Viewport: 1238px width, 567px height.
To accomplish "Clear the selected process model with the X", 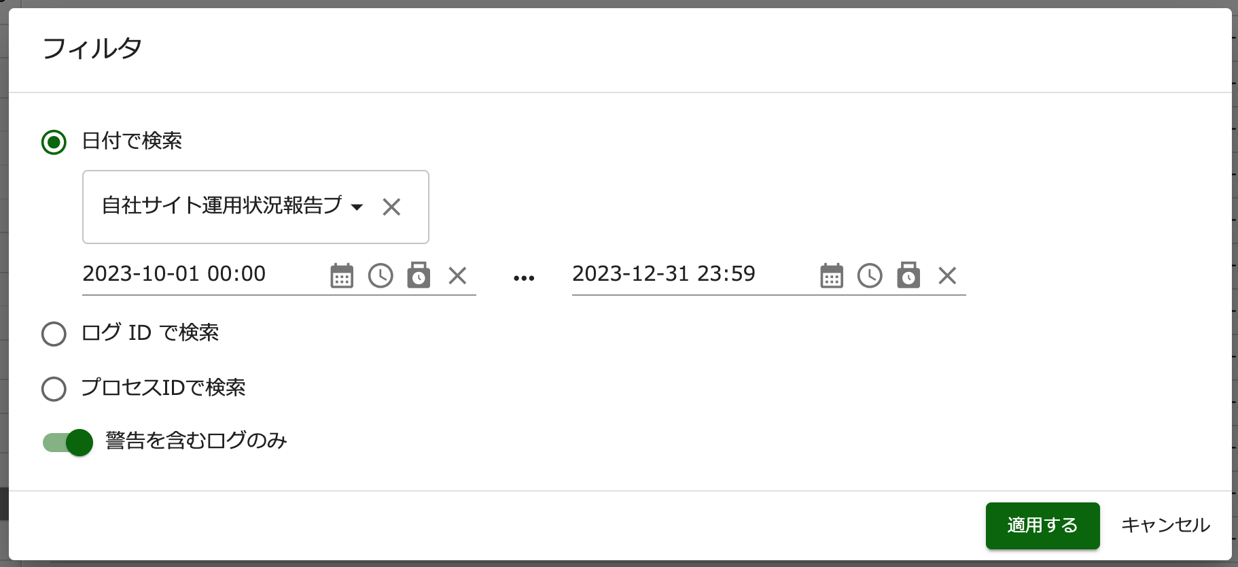I will (392, 207).
